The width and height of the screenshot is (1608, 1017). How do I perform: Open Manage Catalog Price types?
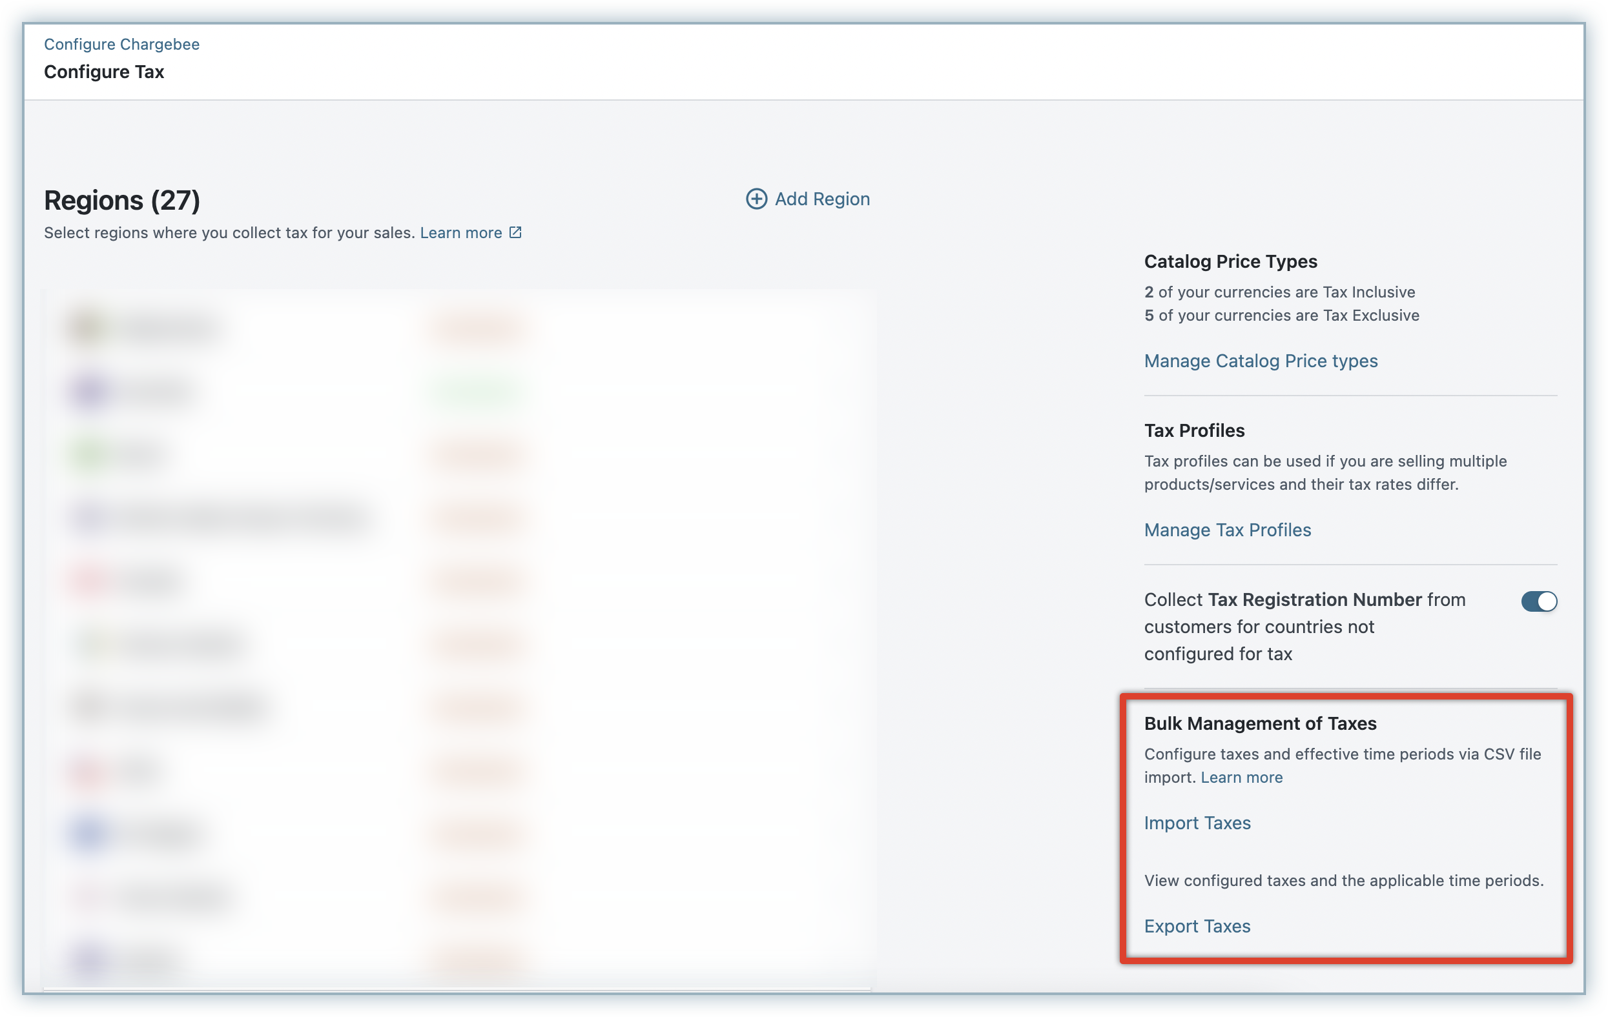tap(1261, 361)
